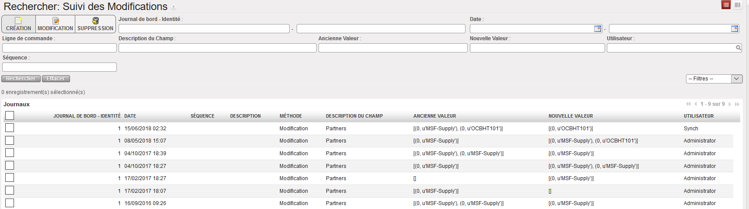Click the help icon beside the page title

click(174, 7)
